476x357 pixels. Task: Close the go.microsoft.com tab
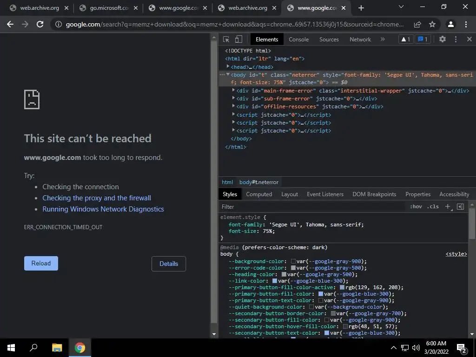point(136,8)
